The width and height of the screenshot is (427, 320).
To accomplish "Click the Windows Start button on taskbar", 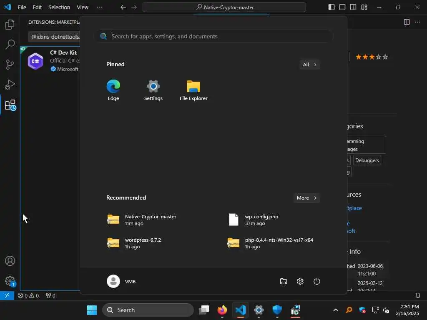I will tap(92, 310).
